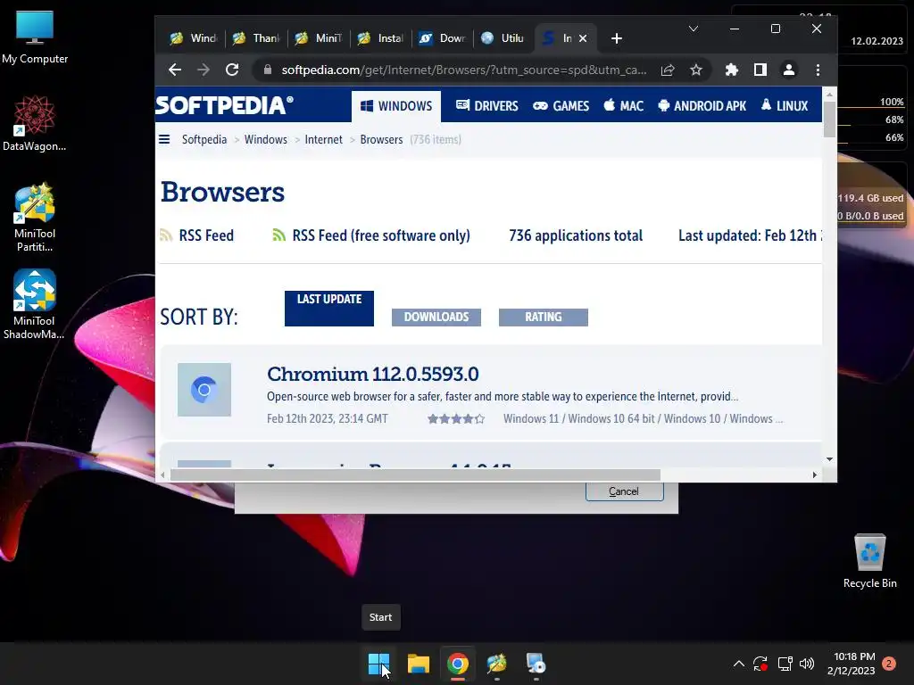Open the Windows Start button

tap(378, 664)
